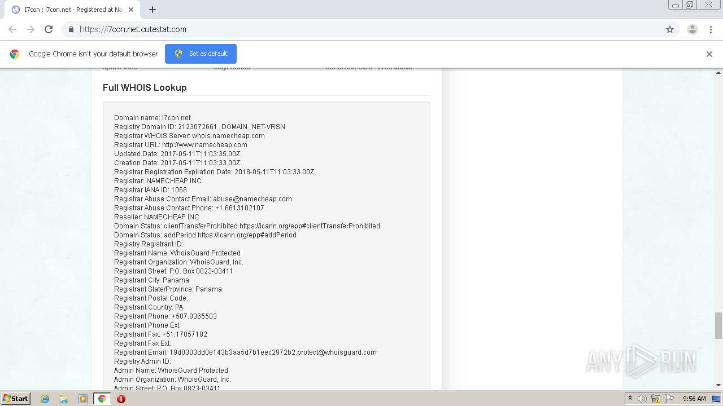Image resolution: width=723 pixels, height=406 pixels.
Task: Click Registrar: NAMECHEAP INC line
Action: coord(158,181)
